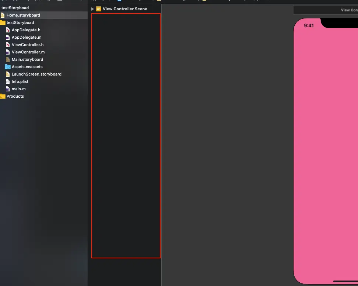Click the Home.storyboard file icon
This screenshot has height=286, width=358.
(x=3, y=15)
